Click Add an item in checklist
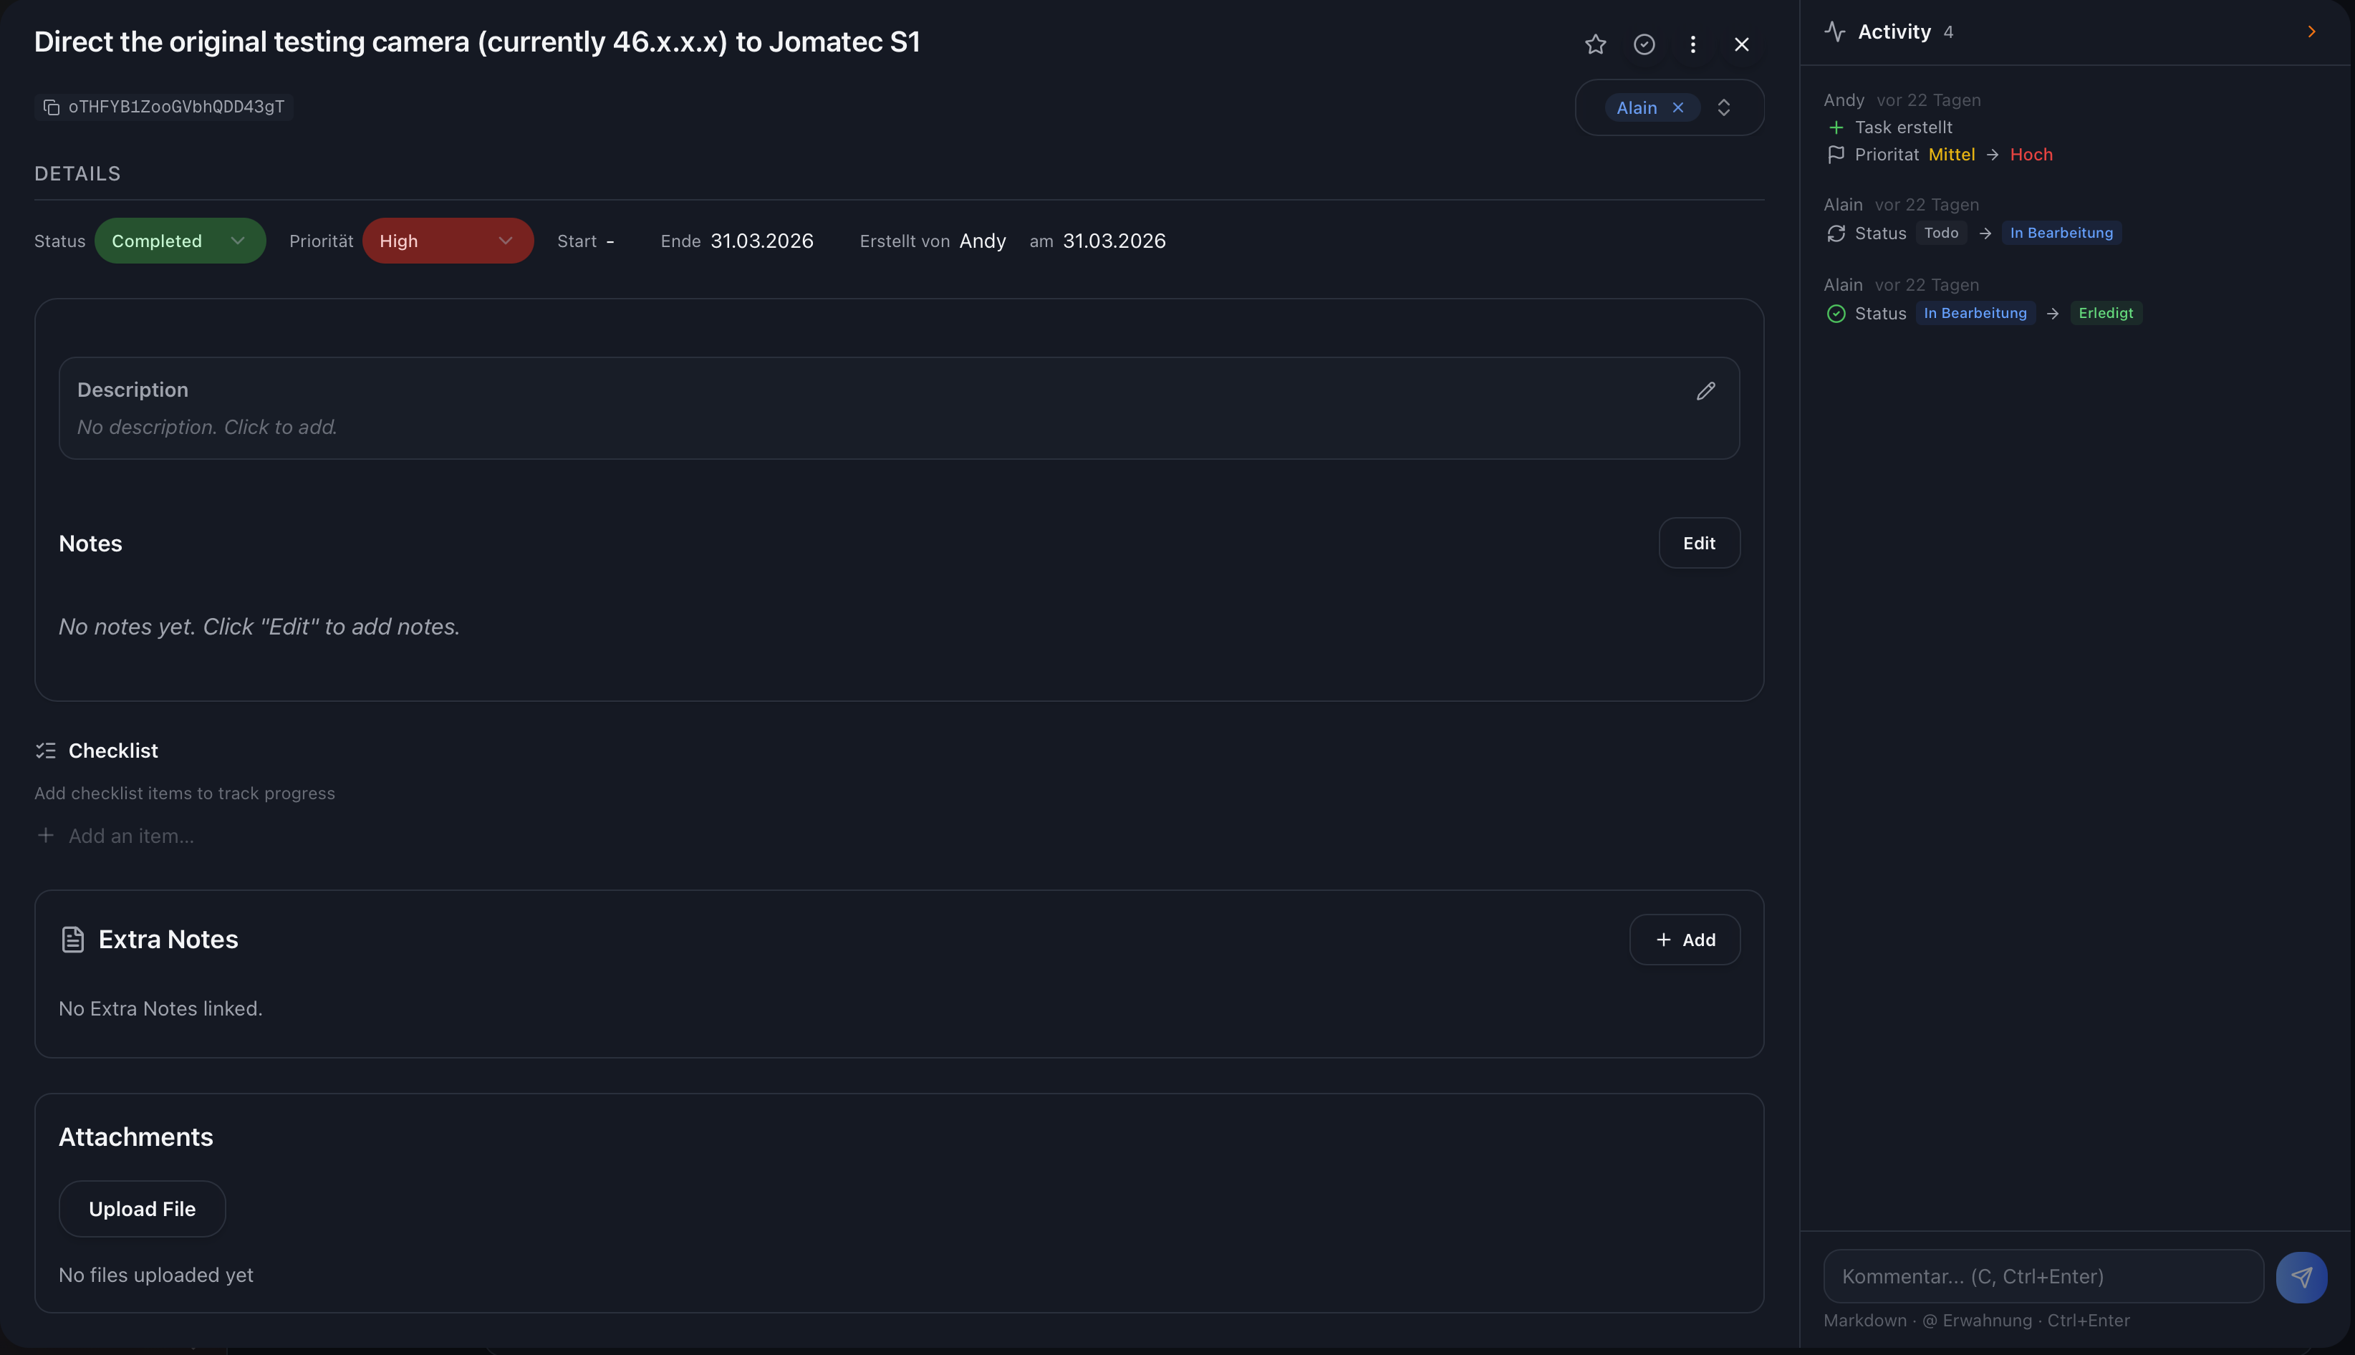Viewport: 2355px width, 1355px height. pyautogui.click(x=130, y=836)
